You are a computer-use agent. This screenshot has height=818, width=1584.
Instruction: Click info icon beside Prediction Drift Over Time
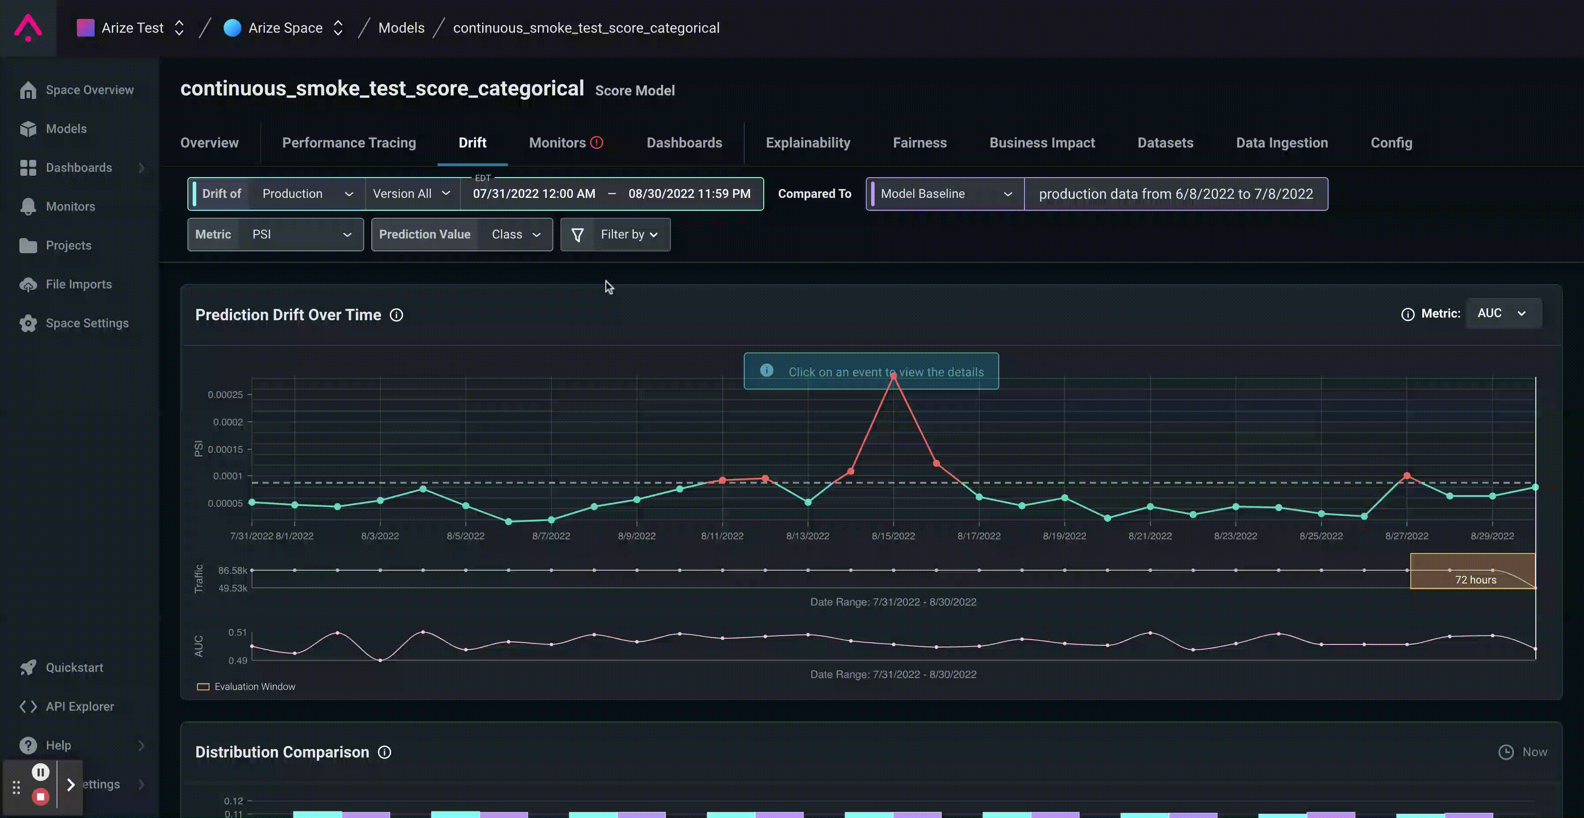click(396, 314)
